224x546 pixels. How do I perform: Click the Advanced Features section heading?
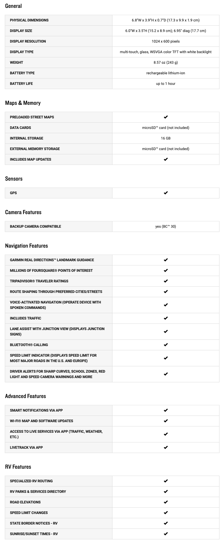(x=26, y=396)
